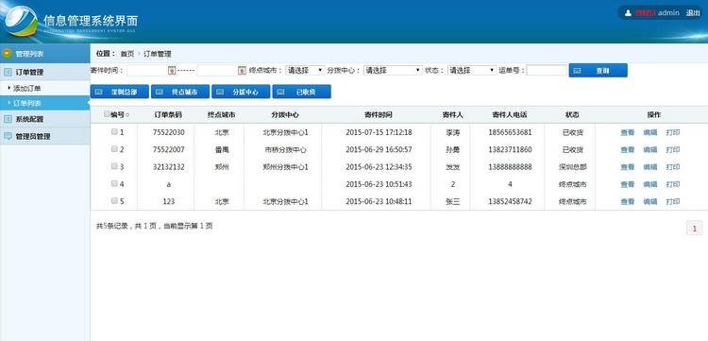
Task: Click timestamp 2015-06-23 12:34:35
Action: click(379, 166)
